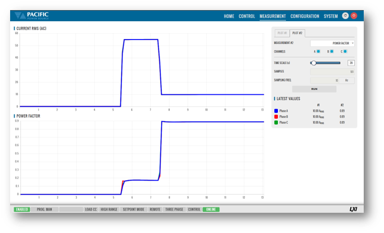Screen dimensions: 384x233
Task: Toggle channel B checkbox
Action: (x=332, y=52)
